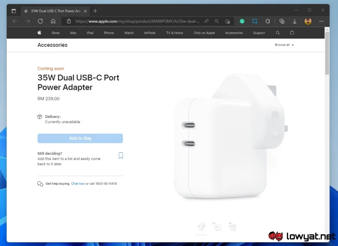
Task: Open browser extensions menu
Action: (267, 21)
